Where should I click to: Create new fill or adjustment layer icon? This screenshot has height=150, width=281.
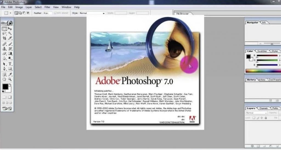[271, 146]
